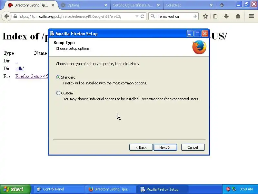The image size is (258, 194).
Task: Click the system clock 3:59 AM
Action: 246,189
